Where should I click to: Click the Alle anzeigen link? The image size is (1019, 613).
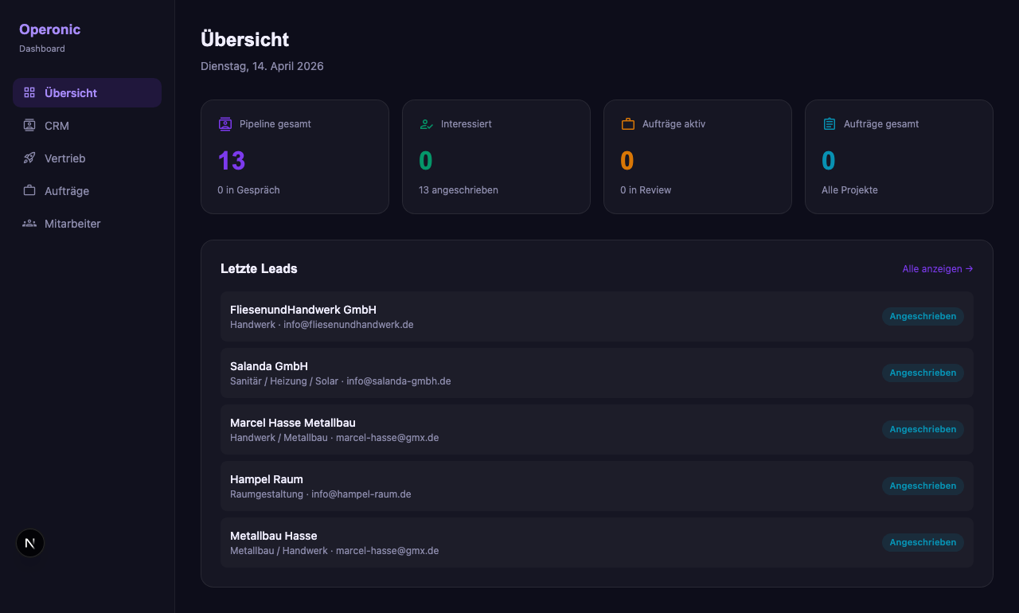(937, 269)
